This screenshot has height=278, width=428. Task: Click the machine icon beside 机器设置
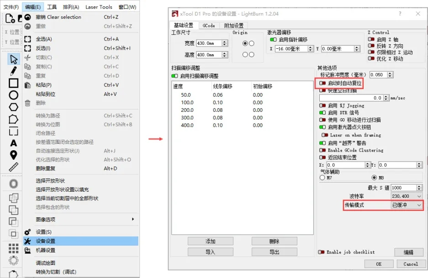pyautogui.click(x=27, y=251)
